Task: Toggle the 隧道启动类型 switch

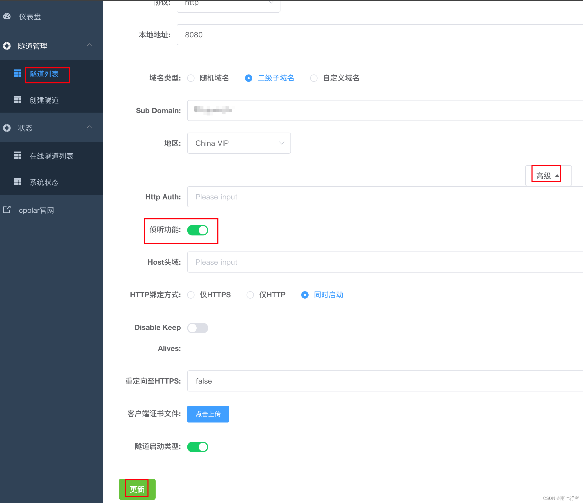Action: coord(197,447)
